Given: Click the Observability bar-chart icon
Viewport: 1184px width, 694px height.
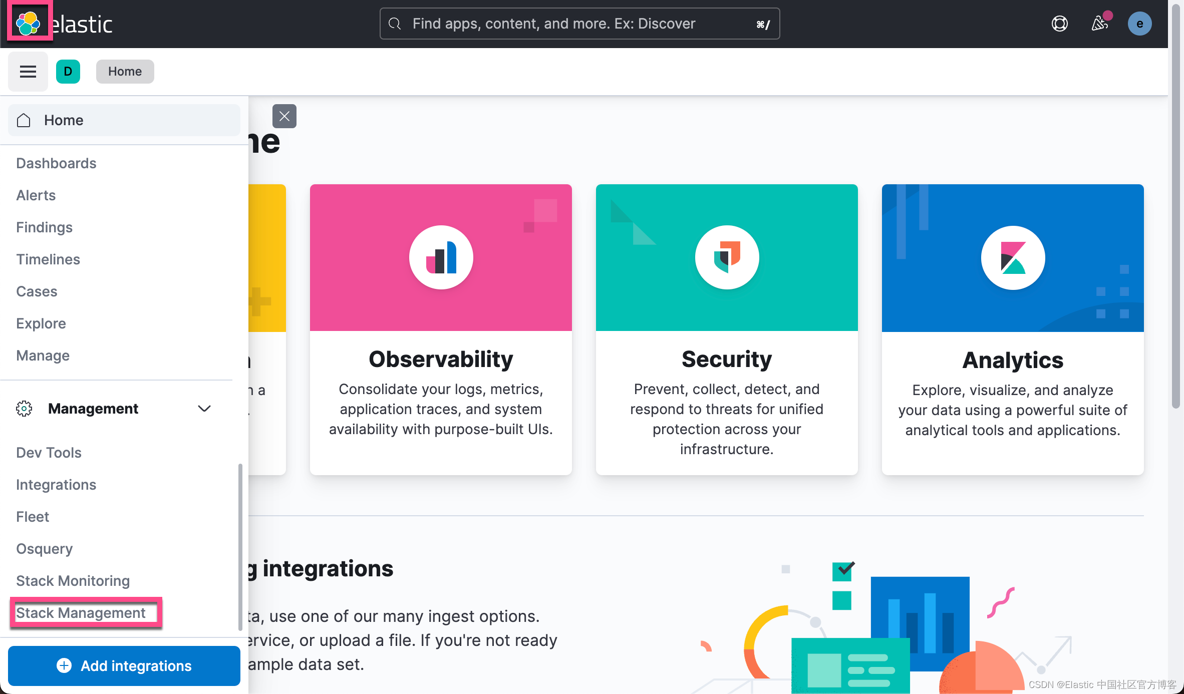Looking at the screenshot, I should pyautogui.click(x=441, y=257).
